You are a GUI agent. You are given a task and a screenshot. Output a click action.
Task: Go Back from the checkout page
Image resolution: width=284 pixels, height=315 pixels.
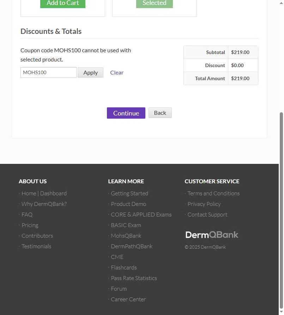click(160, 113)
